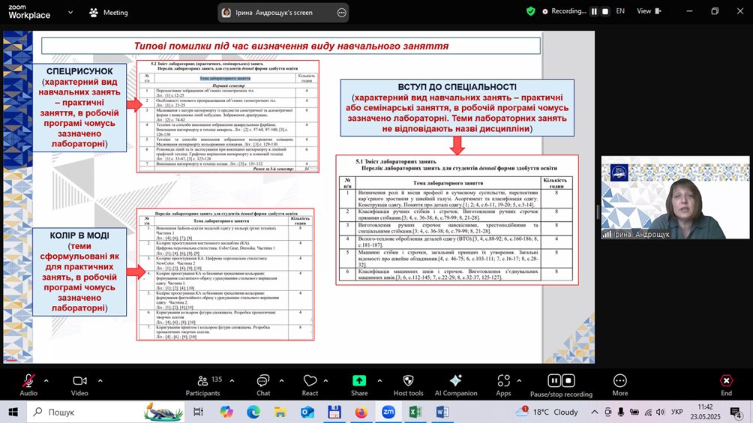753x423 pixels.
Task: Click 'КОЛІР В МОДІ' text box on slide
Action: click(x=79, y=271)
